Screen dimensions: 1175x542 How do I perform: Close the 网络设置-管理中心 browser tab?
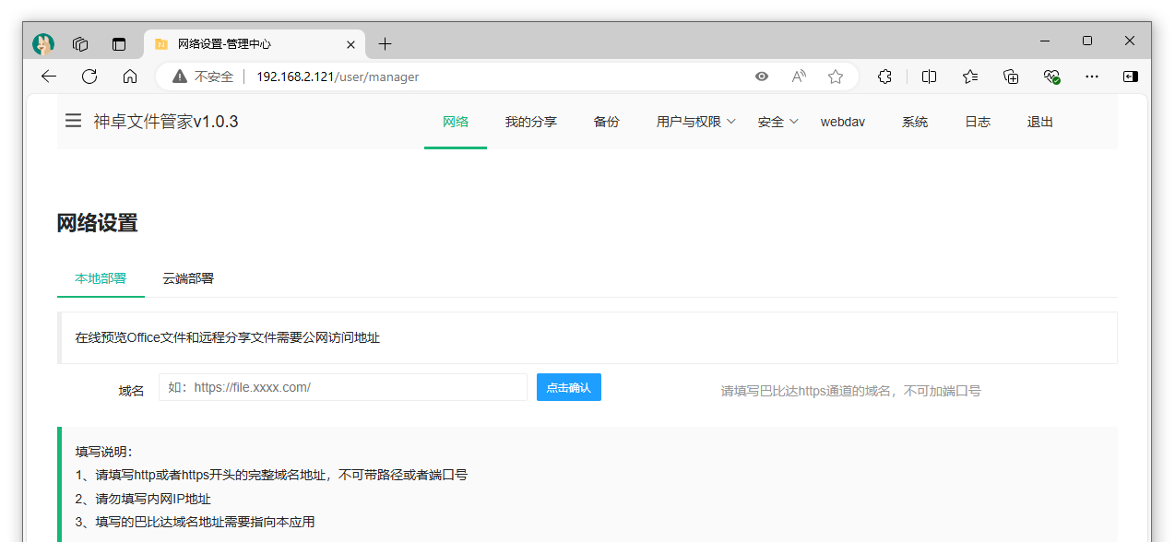pyautogui.click(x=351, y=44)
